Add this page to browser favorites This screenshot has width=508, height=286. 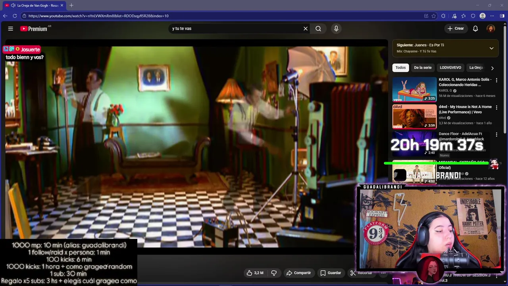tap(434, 16)
